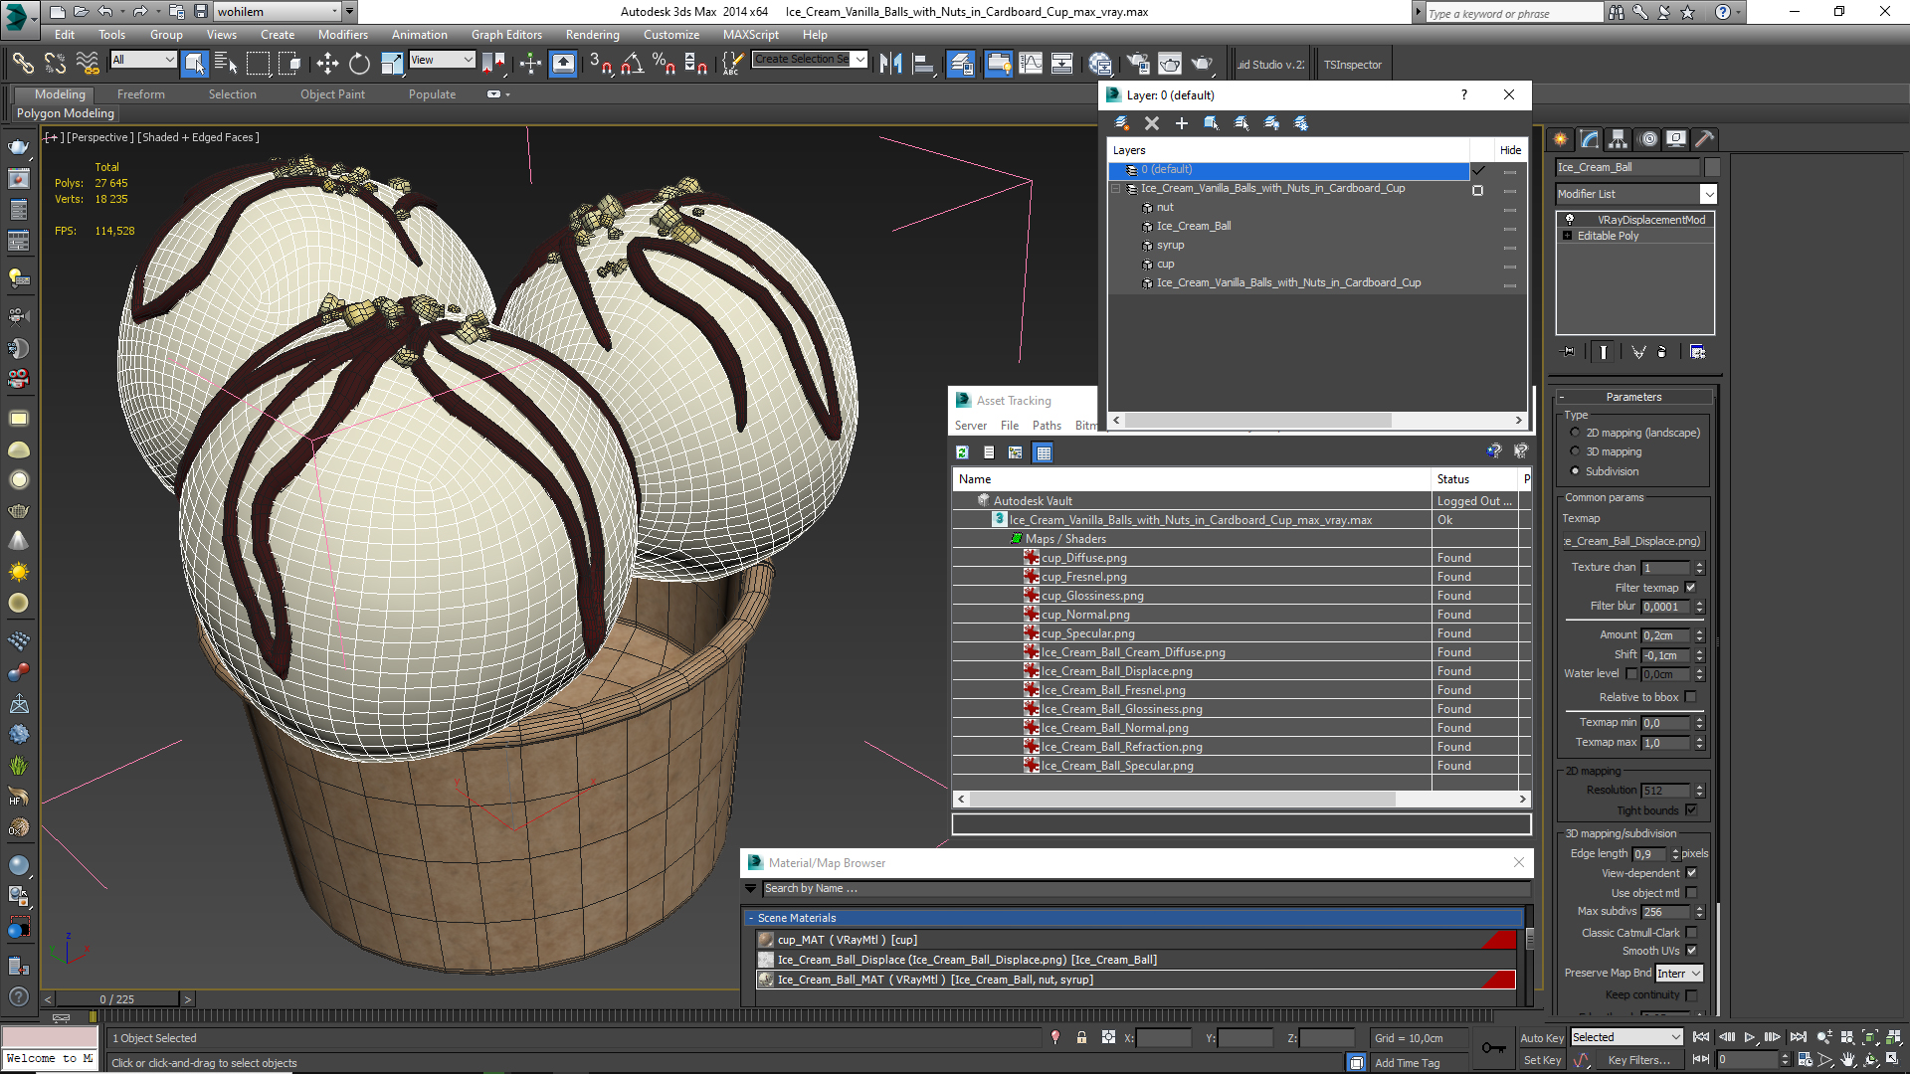
Task: Click the Pin Stack icon under modifier stack
Action: tap(1569, 352)
